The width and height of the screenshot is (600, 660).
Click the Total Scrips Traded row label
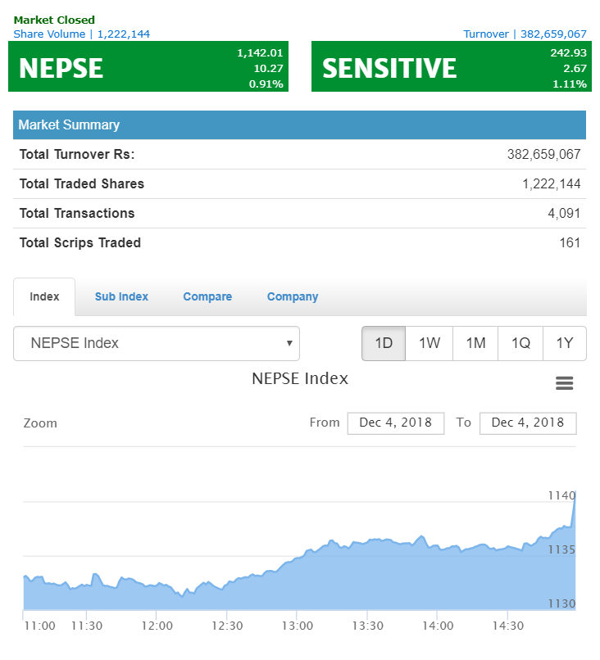[x=80, y=243]
